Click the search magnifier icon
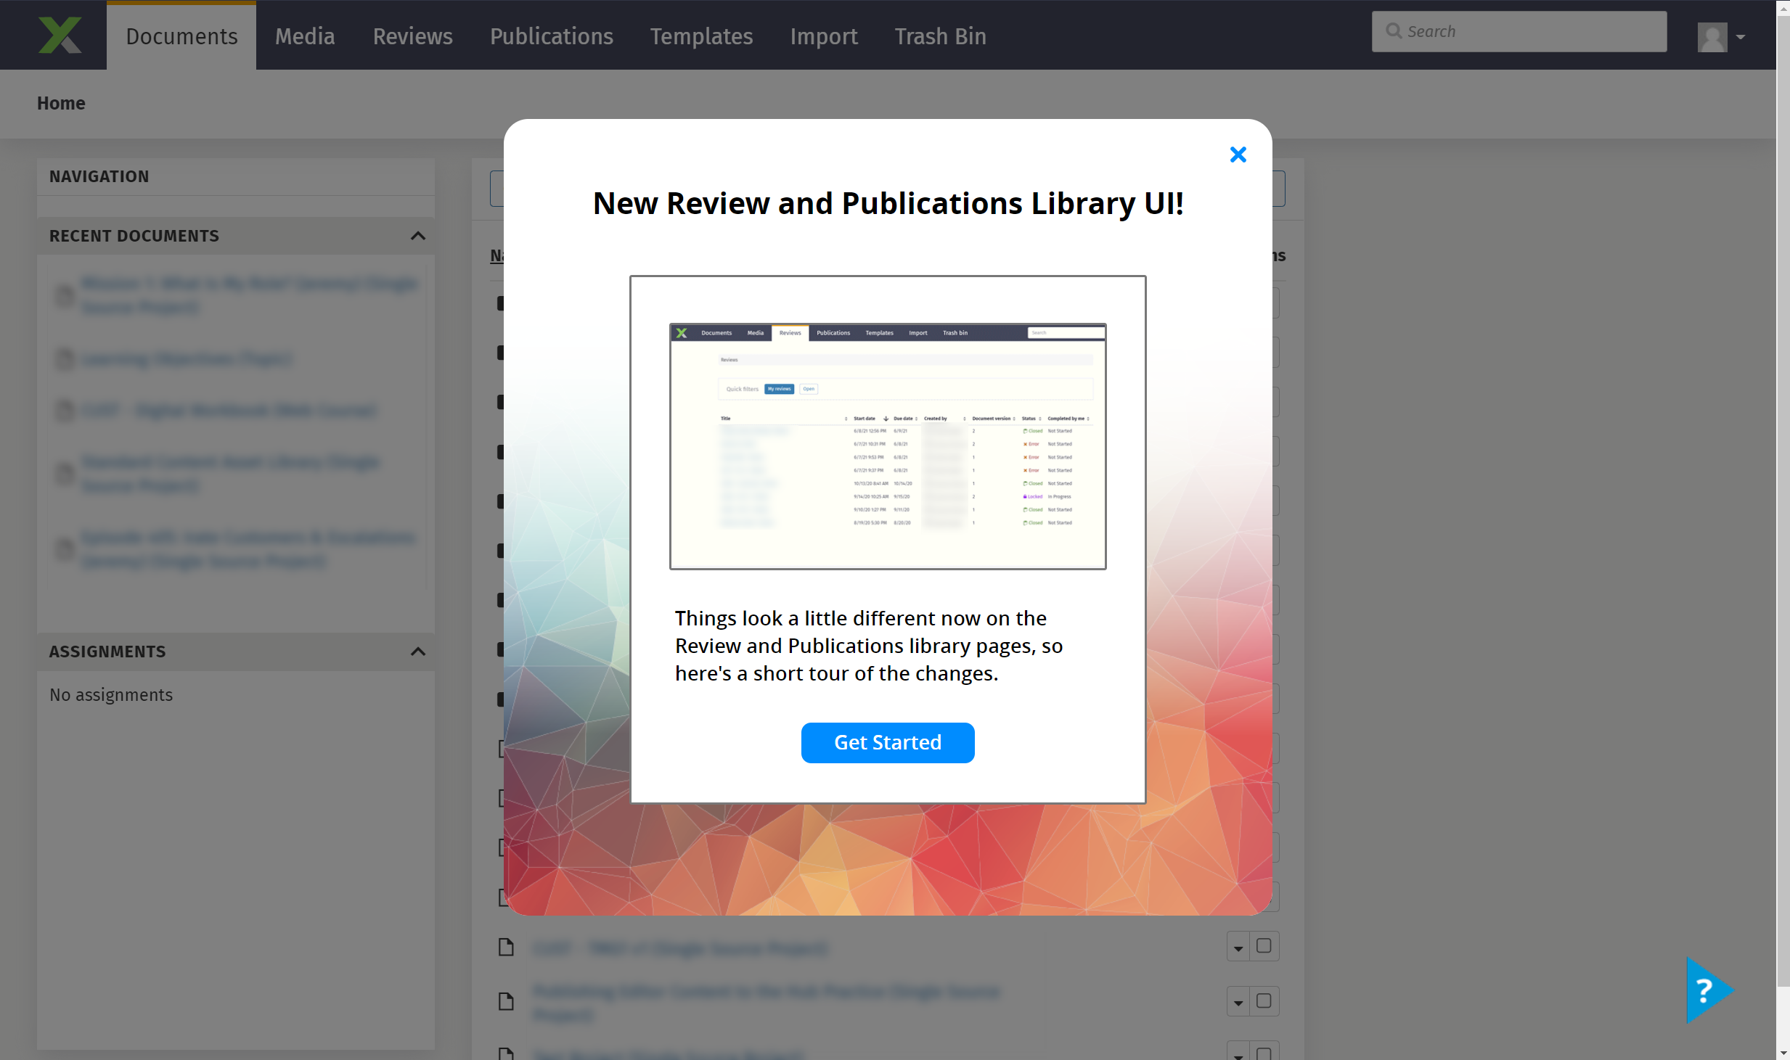 point(1393,31)
